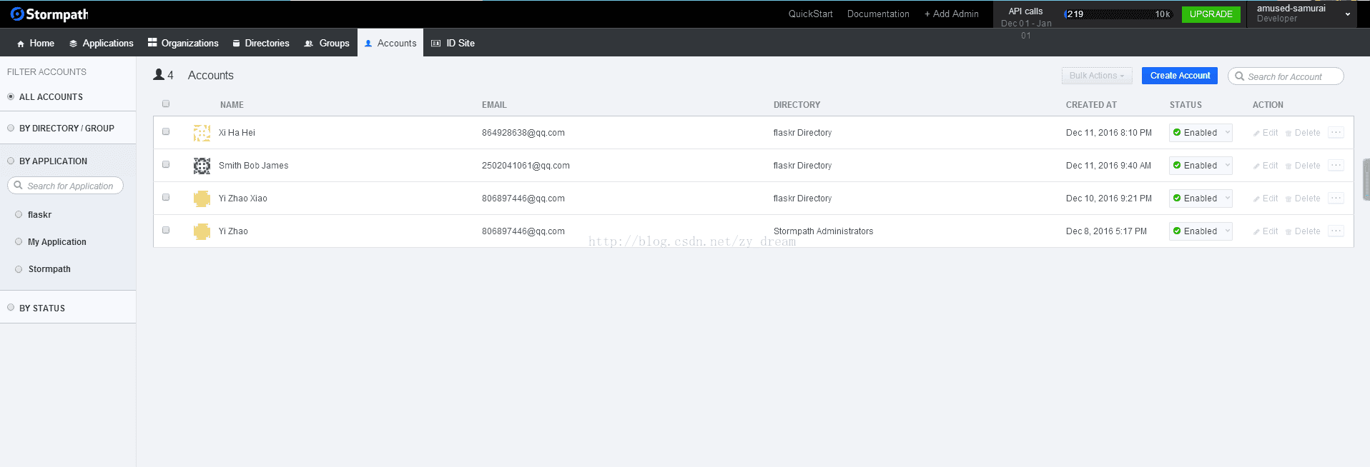
Task: Open the QuickStart link
Action: click(x=810, y=14)
